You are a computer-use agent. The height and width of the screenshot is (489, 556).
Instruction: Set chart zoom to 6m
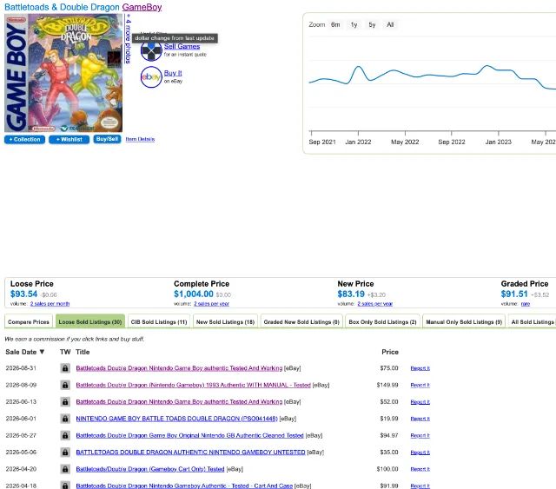335,24
